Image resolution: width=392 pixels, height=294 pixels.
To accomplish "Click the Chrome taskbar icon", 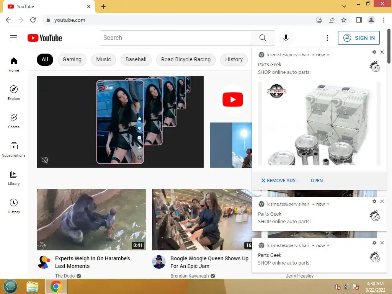I will tap(56, 286).
